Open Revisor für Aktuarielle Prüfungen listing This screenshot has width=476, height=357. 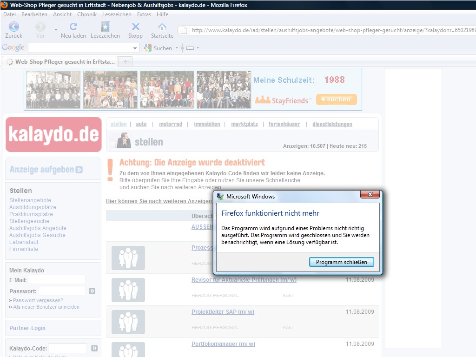click(244, 279)
